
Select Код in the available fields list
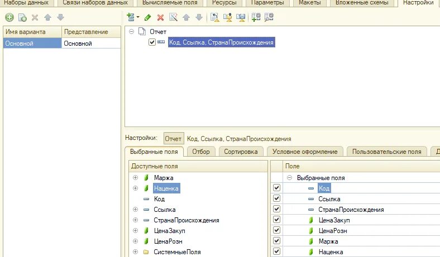159,199
